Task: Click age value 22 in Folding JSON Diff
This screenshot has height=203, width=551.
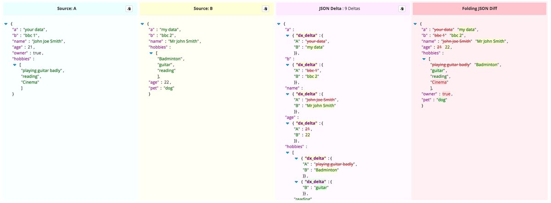Action: coord(447,47)
